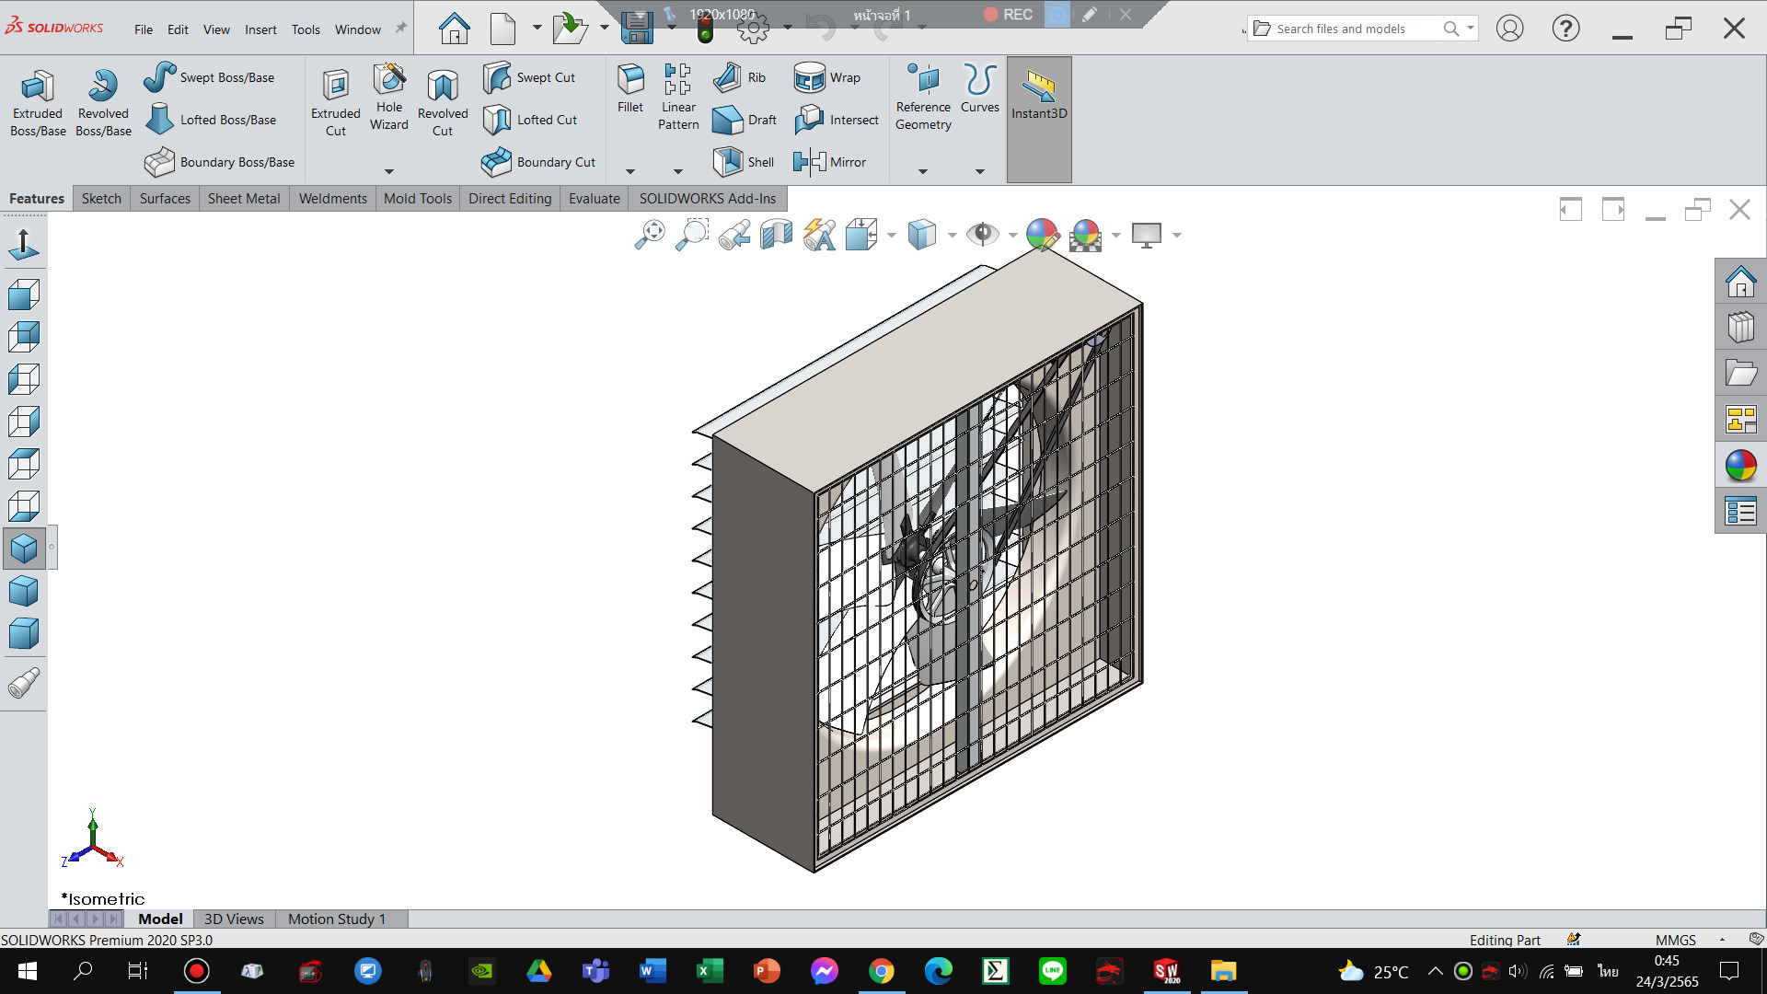Click the 3D Views tab button

(234, 919)
